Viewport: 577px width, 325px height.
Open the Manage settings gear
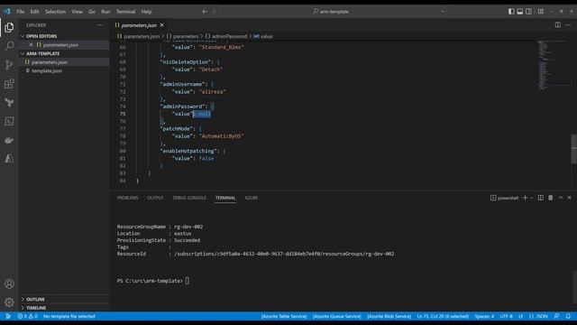9,302
